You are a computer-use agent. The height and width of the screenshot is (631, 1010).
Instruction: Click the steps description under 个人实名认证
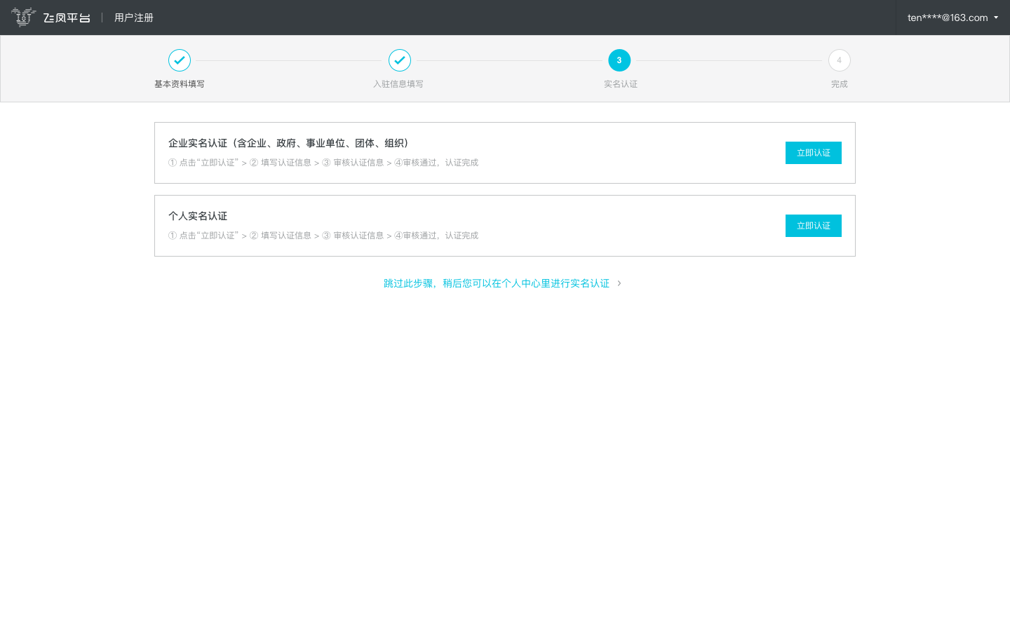(323, 236)
